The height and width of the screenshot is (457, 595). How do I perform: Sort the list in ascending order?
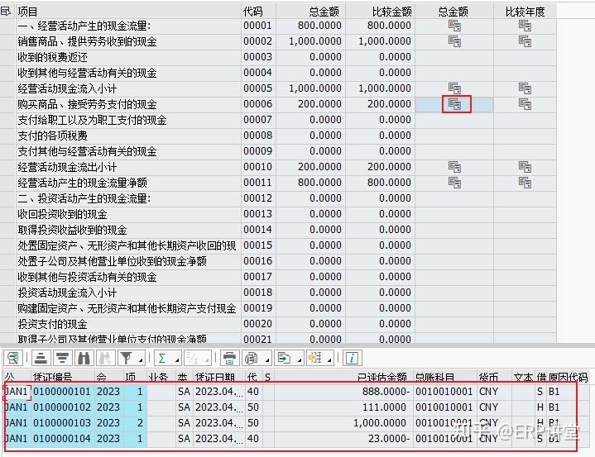(40, 358)
